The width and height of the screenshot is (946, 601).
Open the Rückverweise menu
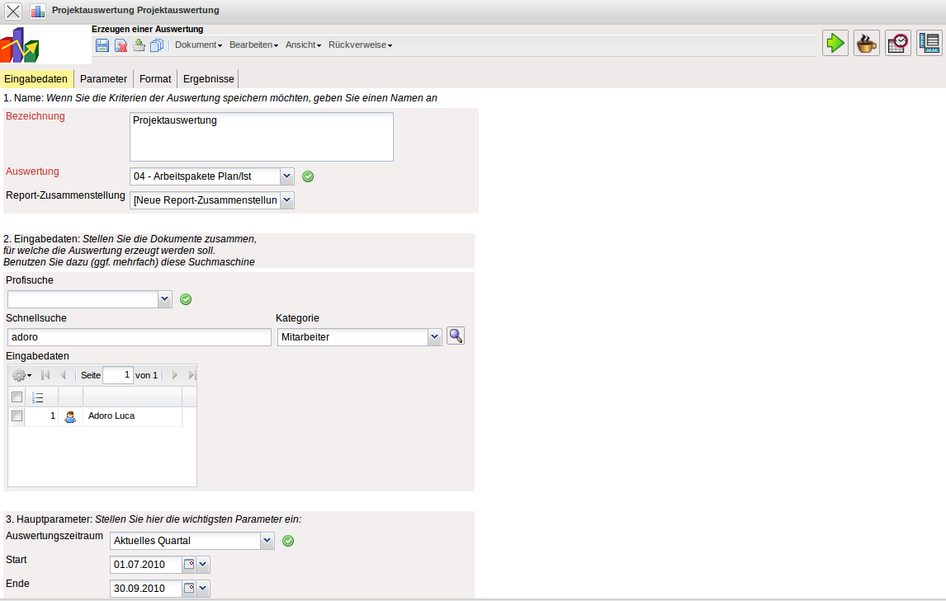[360, 45]
